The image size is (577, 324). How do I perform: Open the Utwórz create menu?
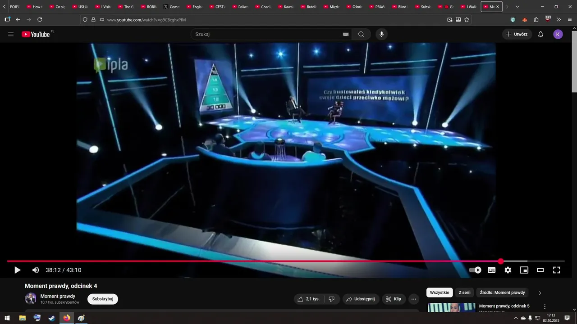click(x=517, y=34)
